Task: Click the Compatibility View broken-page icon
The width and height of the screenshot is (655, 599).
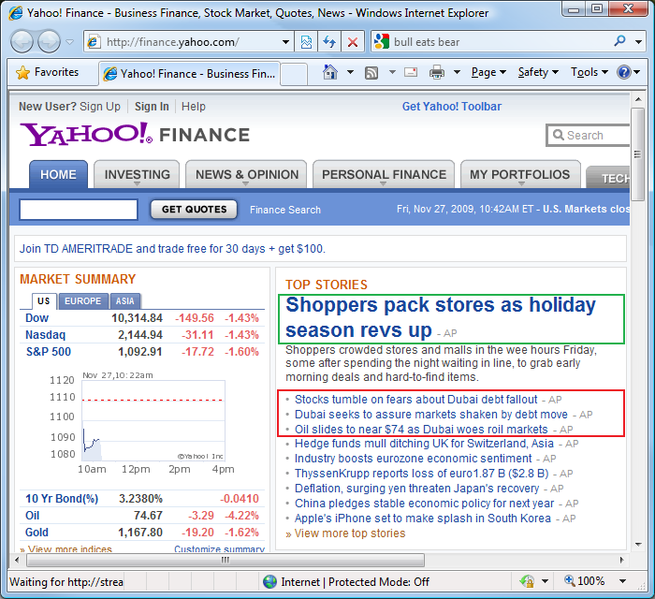Action: 306,42
